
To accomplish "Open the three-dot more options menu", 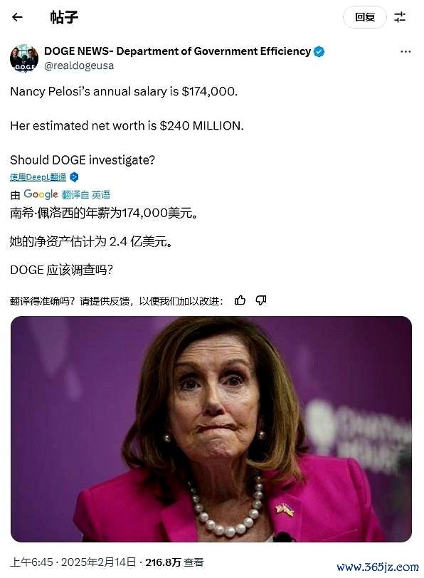I will 406,51.
